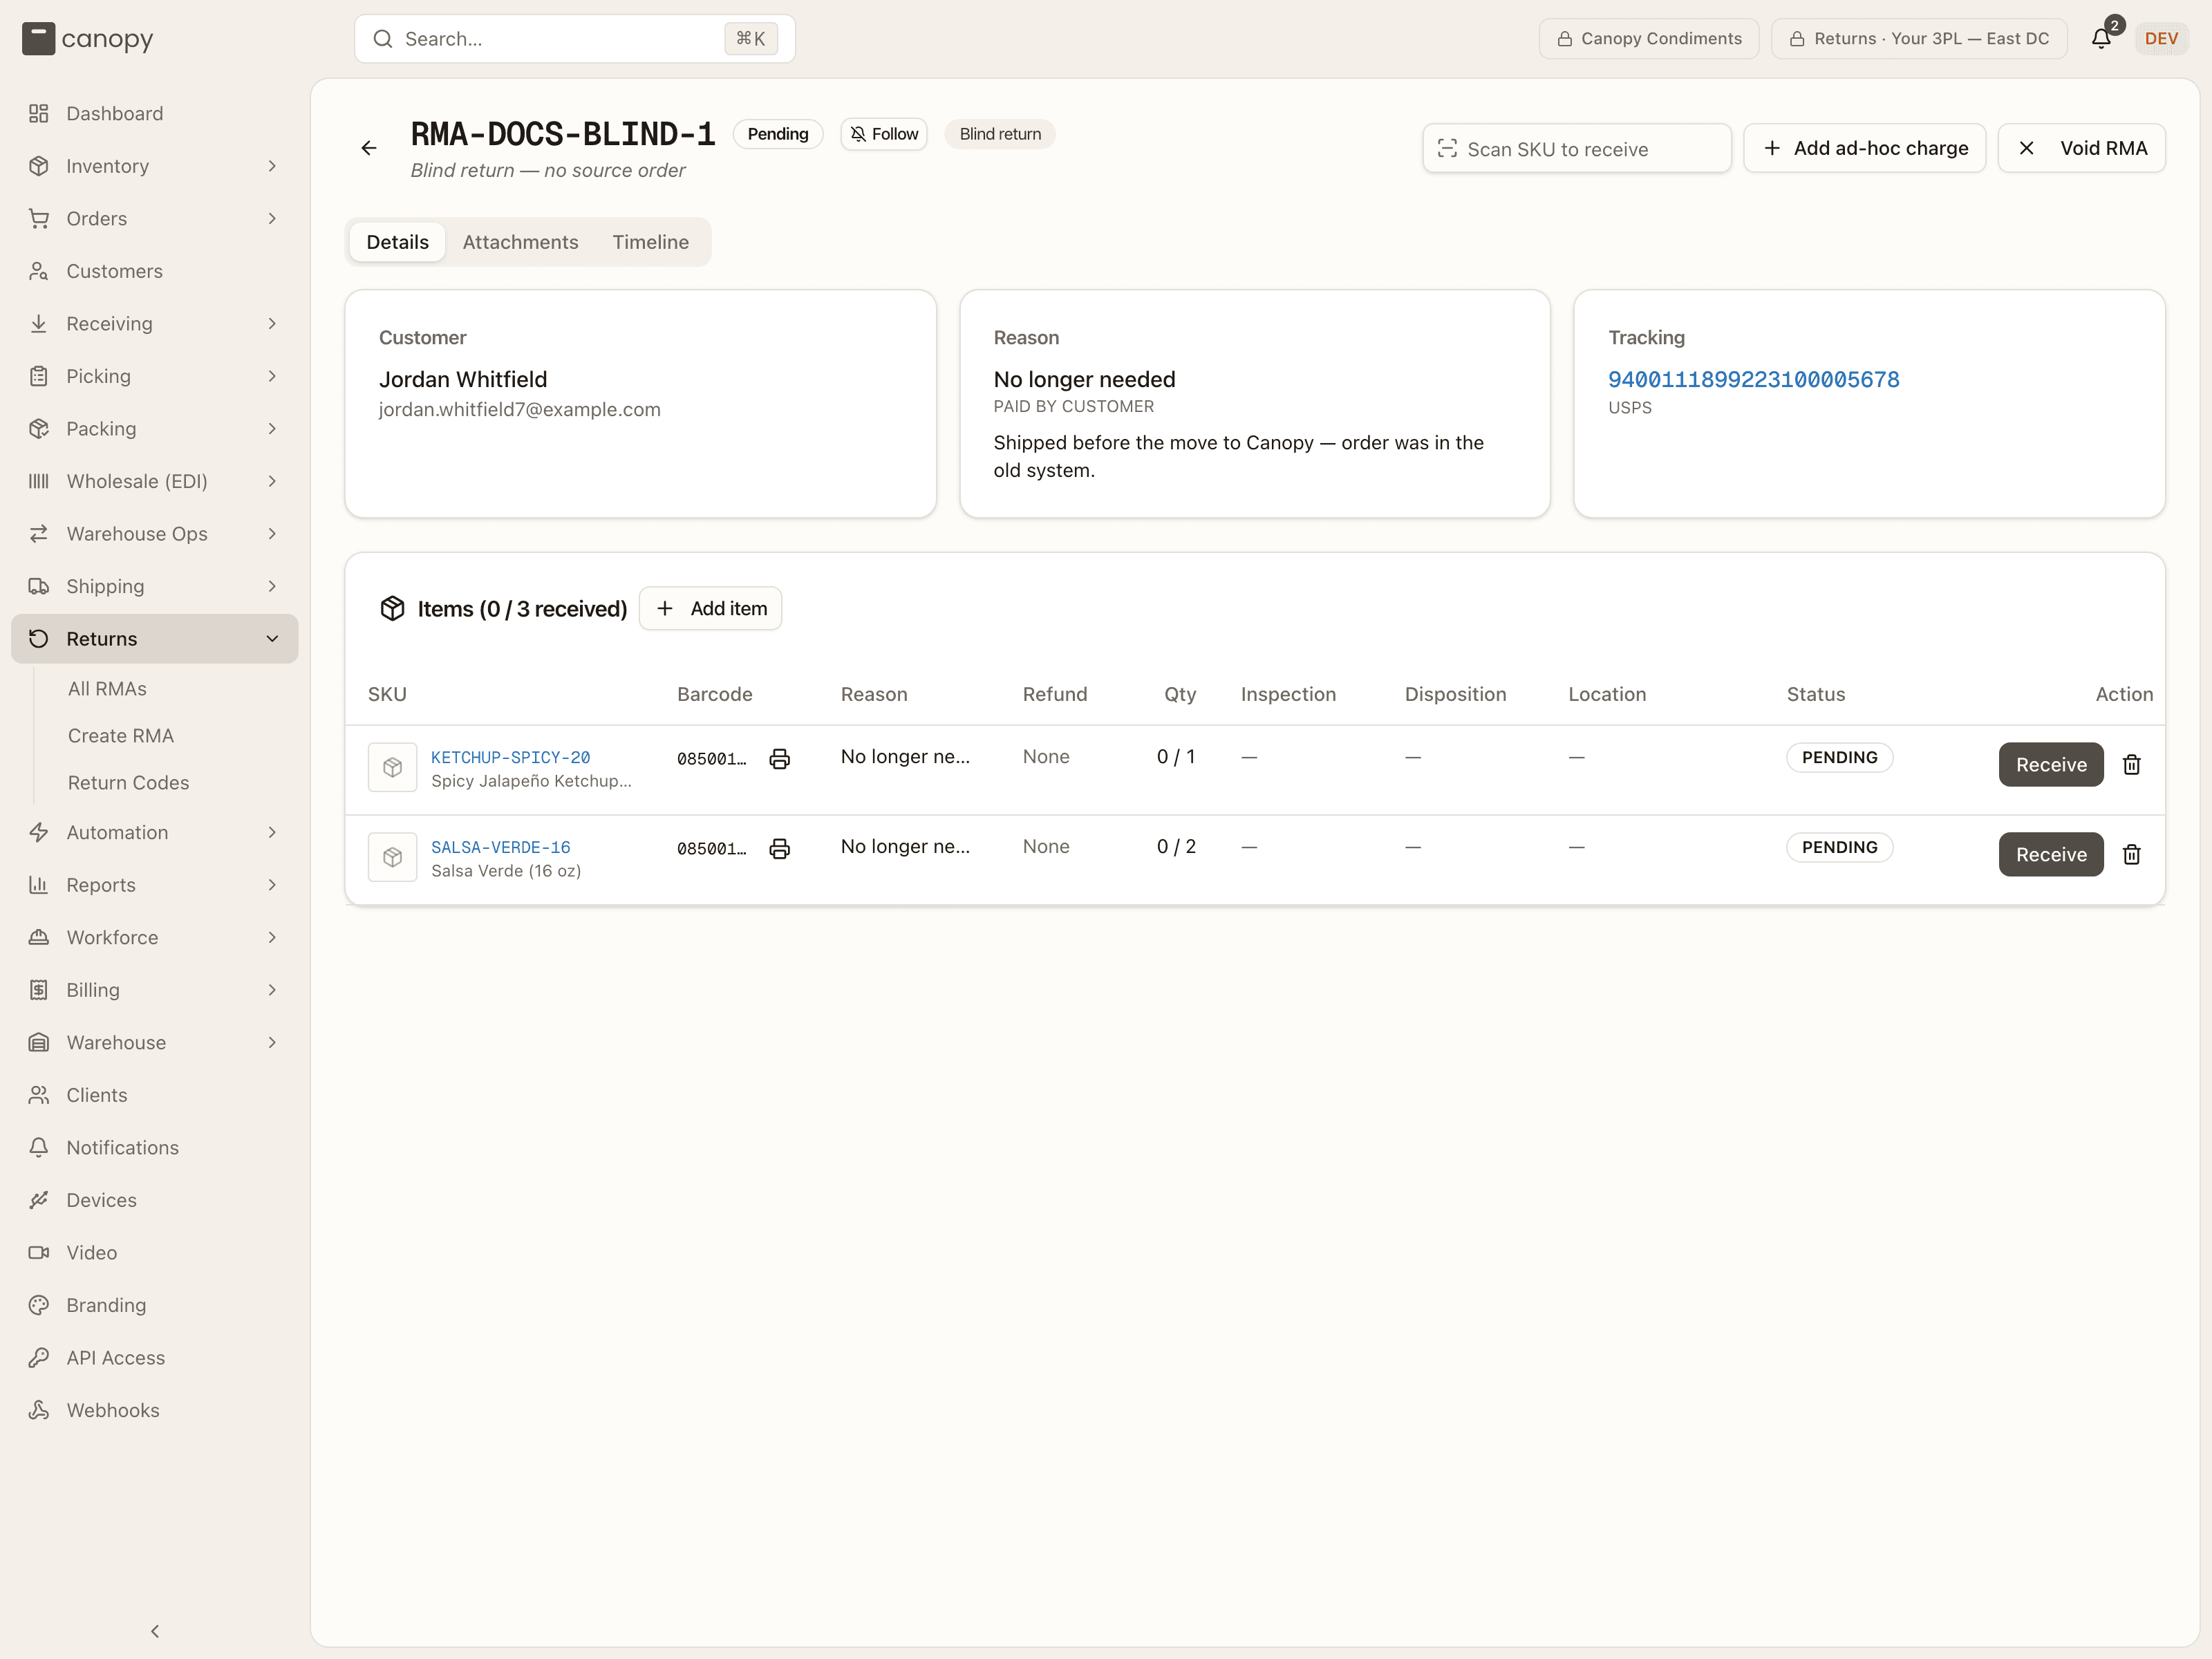Click the Blind return tag

(1000, 134)
